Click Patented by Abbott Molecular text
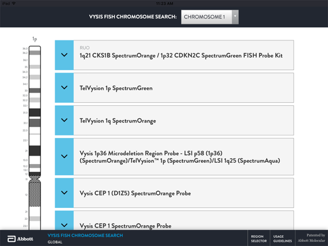Image resolution: width=328 pixels, height=246 pixels. 311,238
